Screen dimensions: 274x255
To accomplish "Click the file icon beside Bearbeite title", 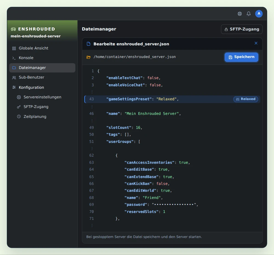I will click(89, 44).
